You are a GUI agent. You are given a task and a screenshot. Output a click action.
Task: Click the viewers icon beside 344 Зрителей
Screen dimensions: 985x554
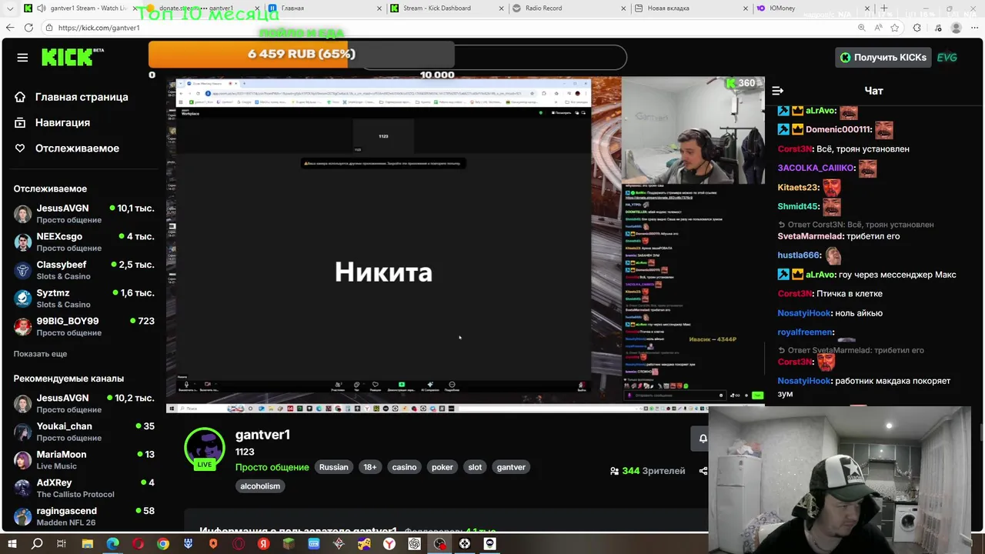(x=614, y=471)
